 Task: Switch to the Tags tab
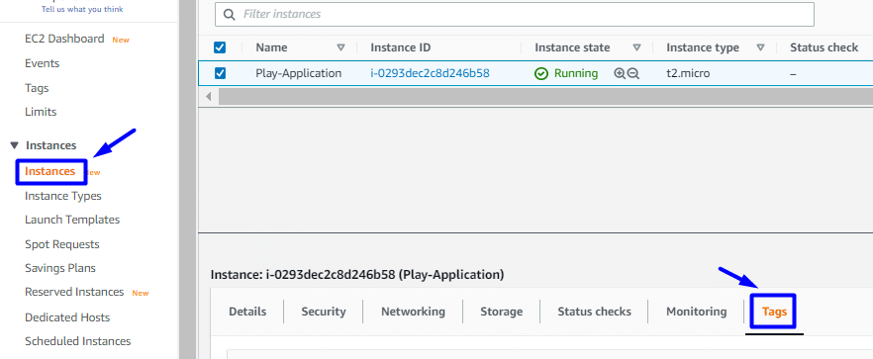click(x=774, y=312)
